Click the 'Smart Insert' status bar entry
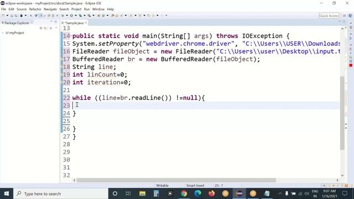The height and width of the screenshot is (199, 354). (x=195, y=186)
